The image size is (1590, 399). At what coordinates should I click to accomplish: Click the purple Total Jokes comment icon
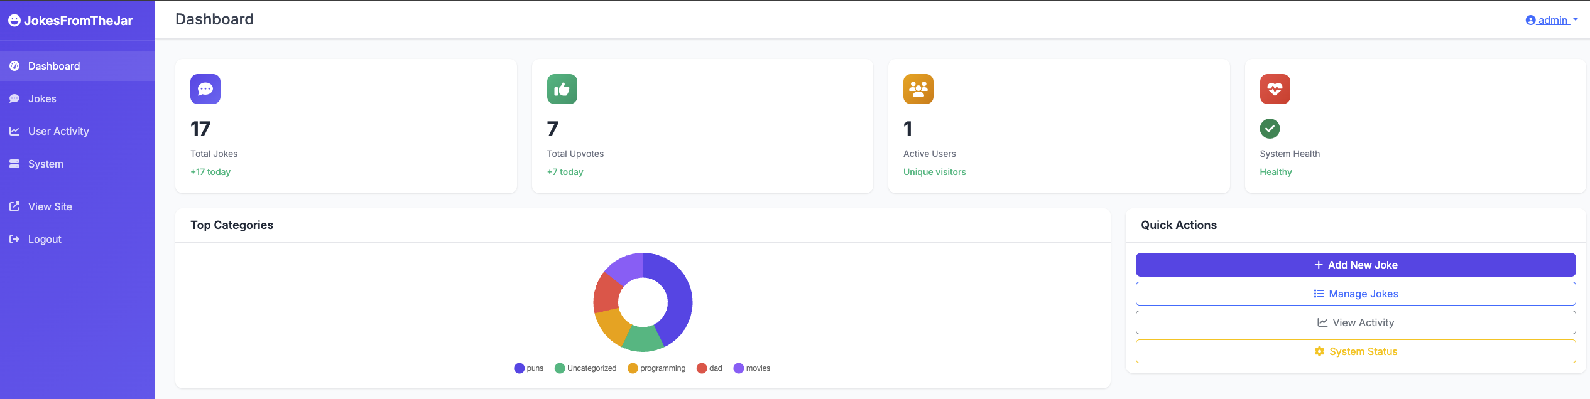click(x=205, y=89)
